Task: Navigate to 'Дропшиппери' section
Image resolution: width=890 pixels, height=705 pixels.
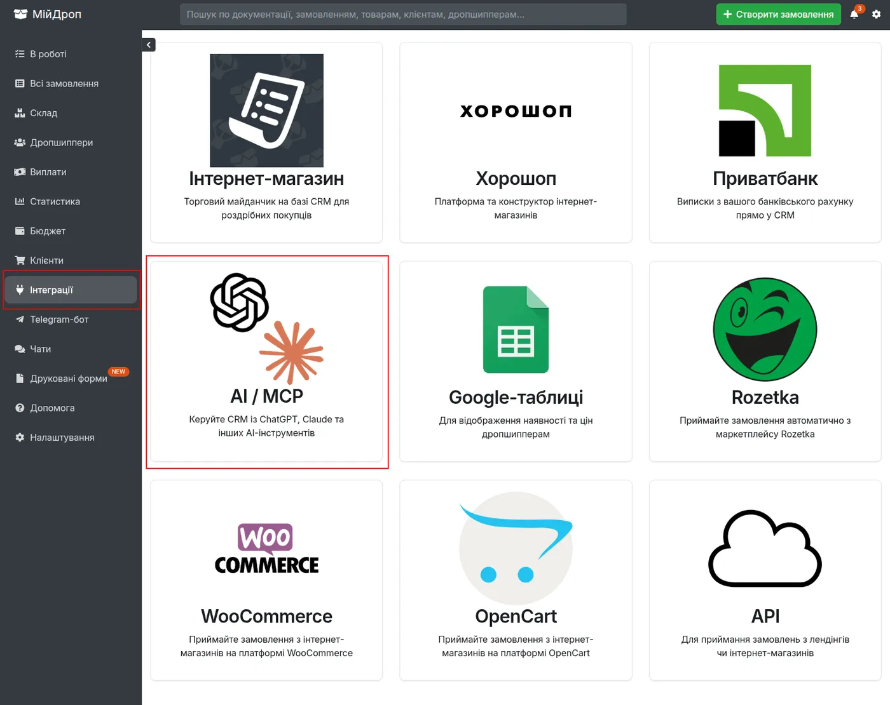Action: pyautogui.click(x=71, y=142)
